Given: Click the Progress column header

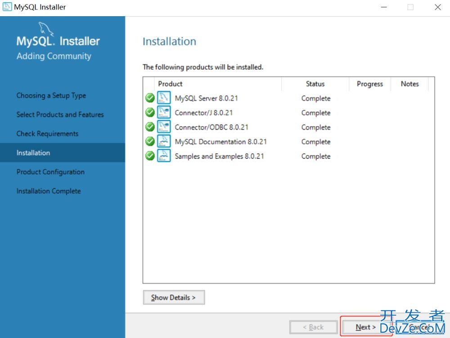Looking at the screenshot, I should pos(370,84).
